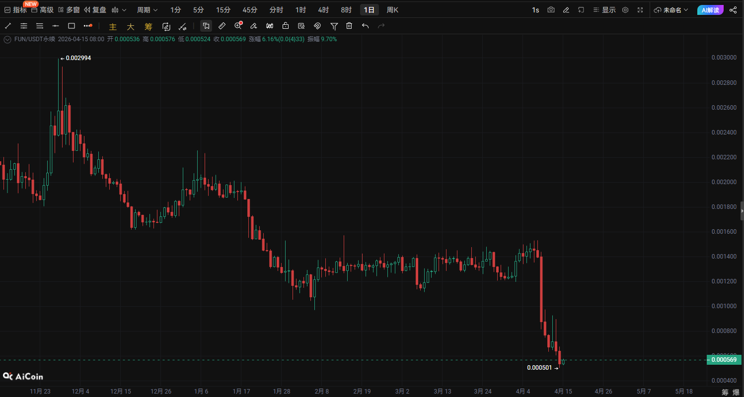744x397 pixels.
Task: Select the three horizontal lines tool
Action: click(x=40, y=26)
